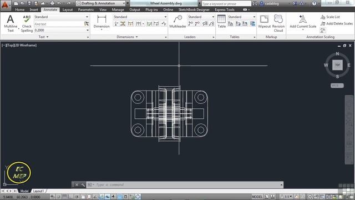Click the dimension Inspect icon
The height and width of the screenshot is (200, 355).
click(149, 23)
